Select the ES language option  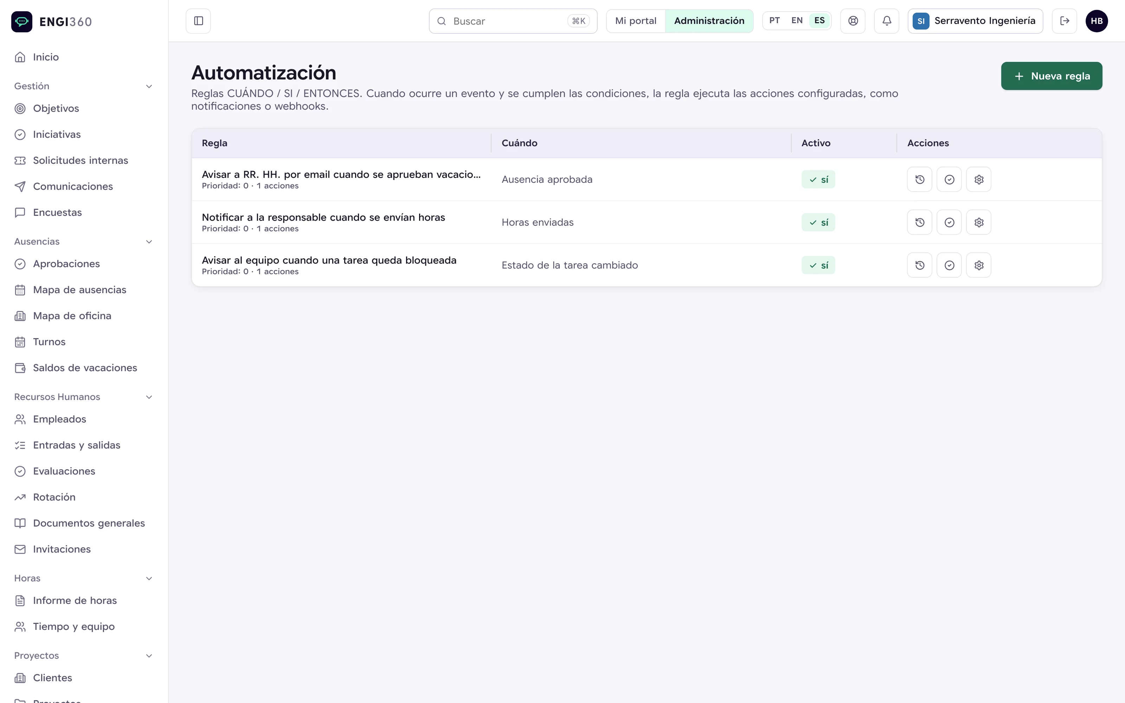click(819, 20)
